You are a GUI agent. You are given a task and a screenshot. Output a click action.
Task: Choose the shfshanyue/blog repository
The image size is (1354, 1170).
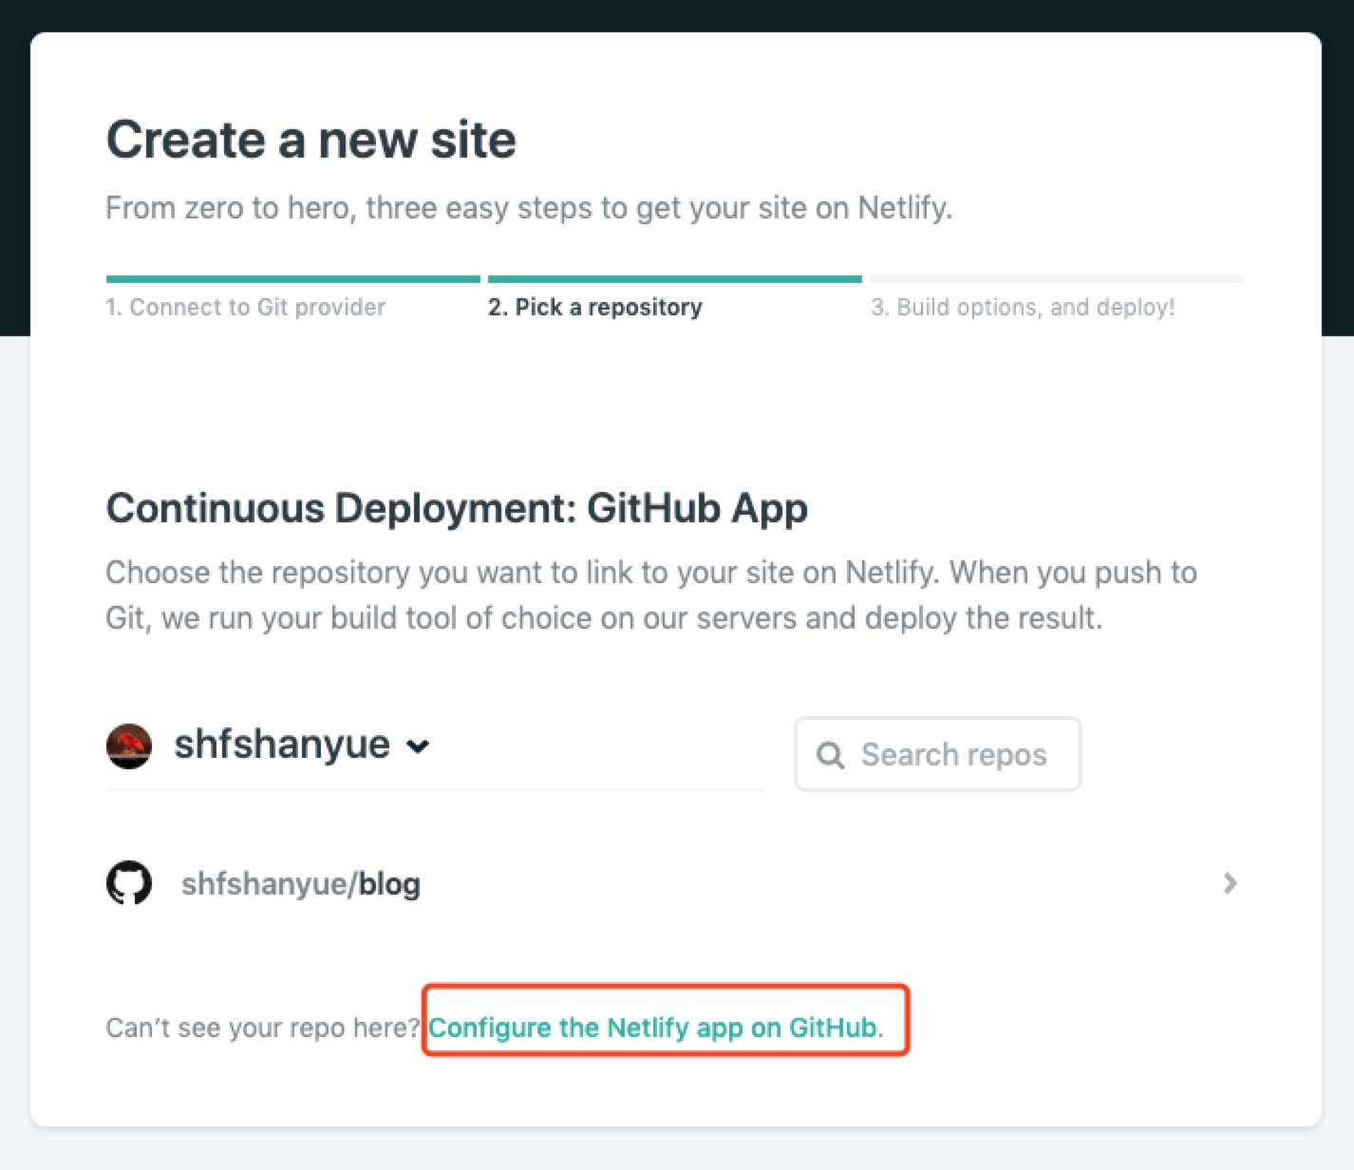[301, 884]
